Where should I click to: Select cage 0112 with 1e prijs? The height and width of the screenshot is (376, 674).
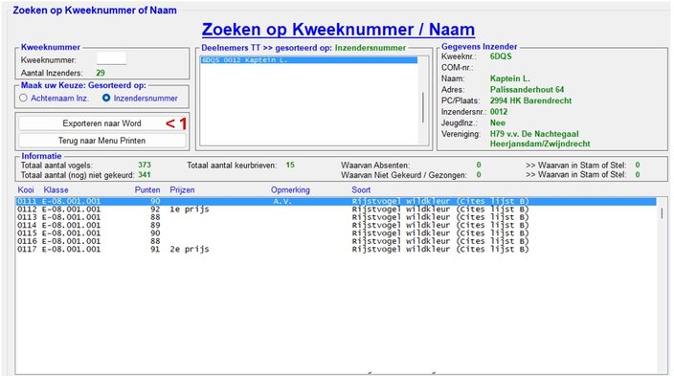pos(336,210)
